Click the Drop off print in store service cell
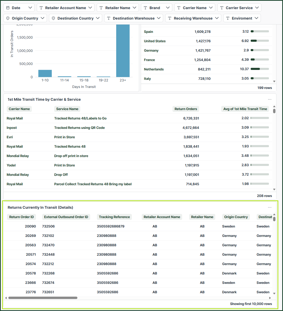 click(x=71, y=156)
